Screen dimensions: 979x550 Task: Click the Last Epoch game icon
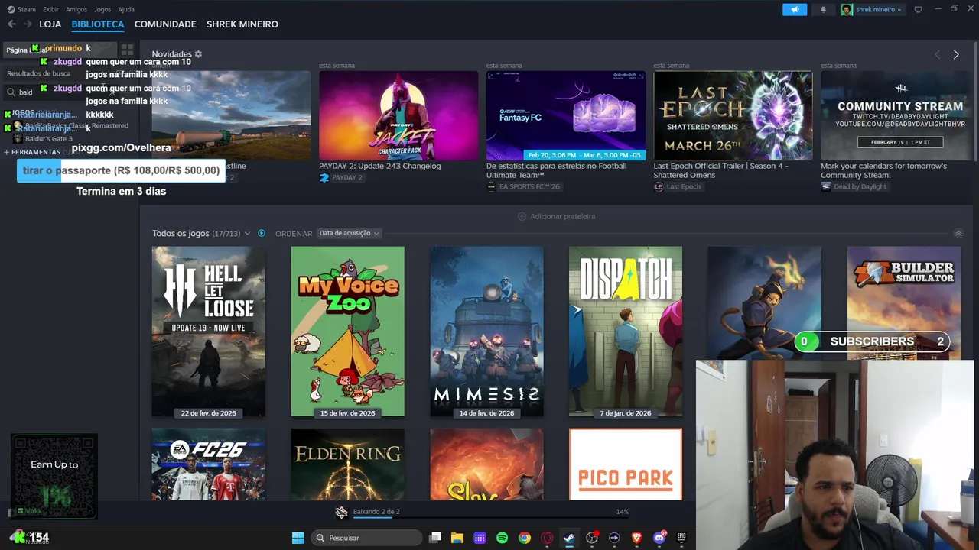(x=659, y=186)
